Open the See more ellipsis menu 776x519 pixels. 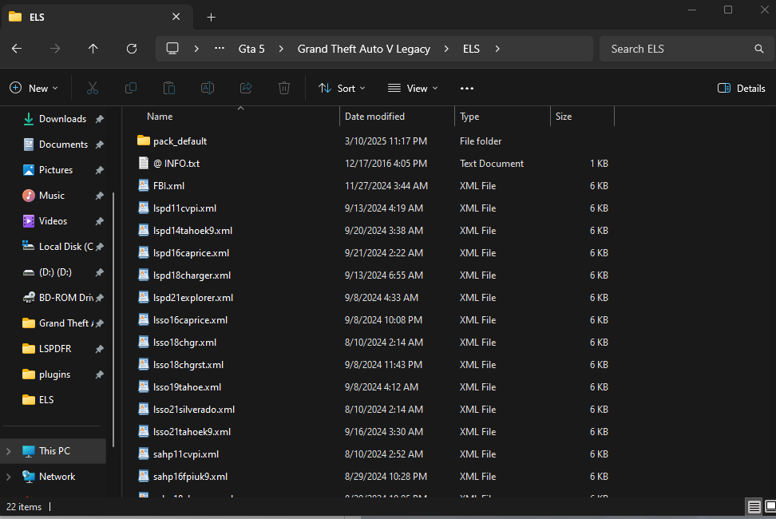[467, 88]
